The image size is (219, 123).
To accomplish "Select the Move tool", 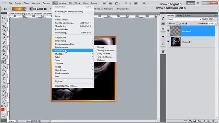I will pos(4,18).
